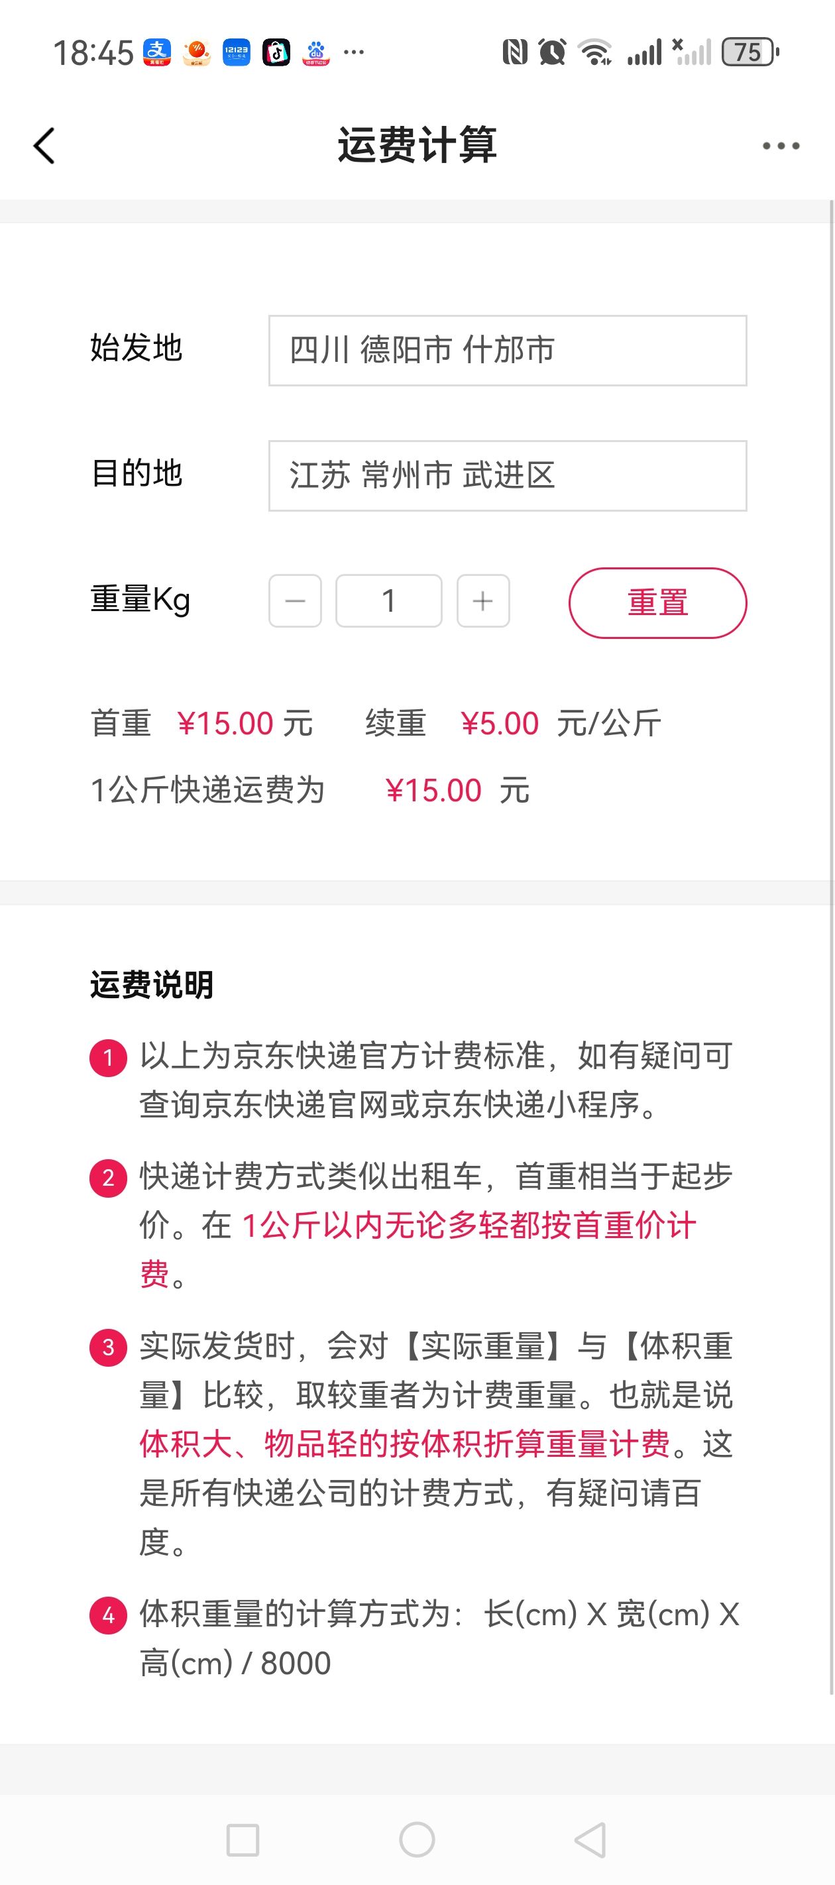Screen dimensions: 835x1885
Task: Increase weight with the plus button
Action: (483, 602)
